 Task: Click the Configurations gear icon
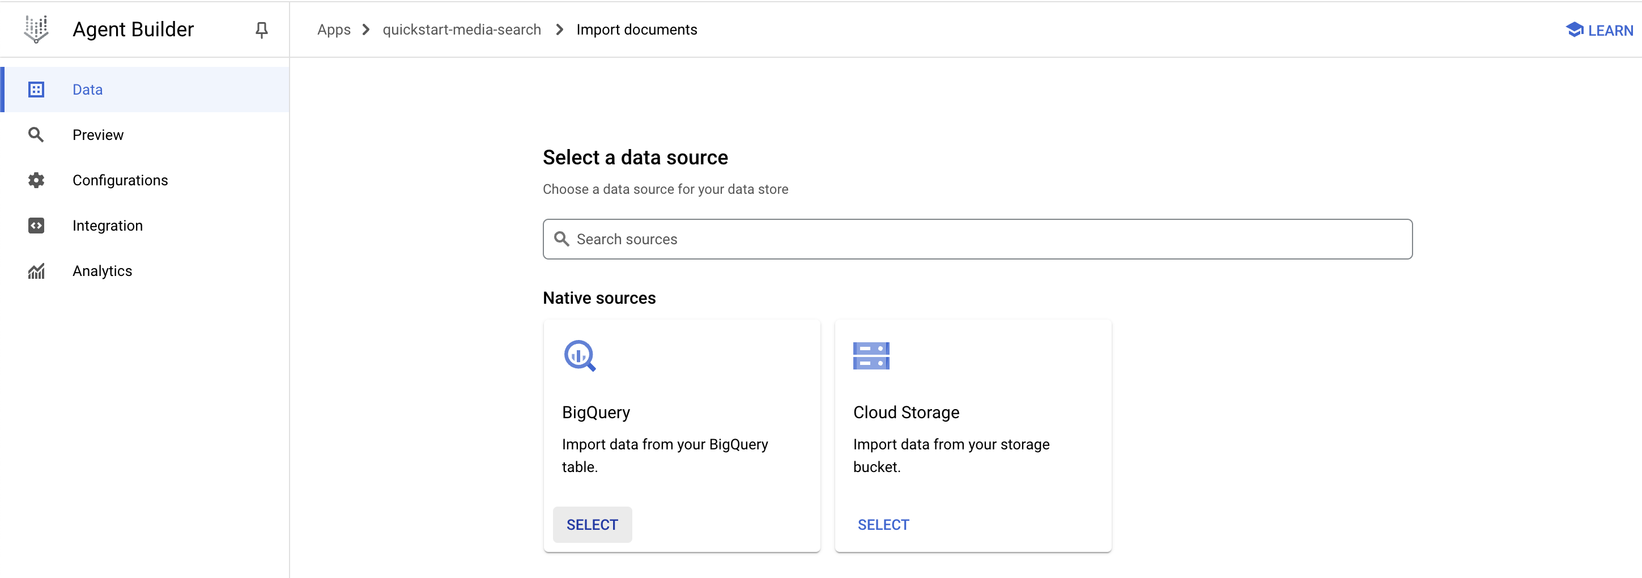click(36, 180)
